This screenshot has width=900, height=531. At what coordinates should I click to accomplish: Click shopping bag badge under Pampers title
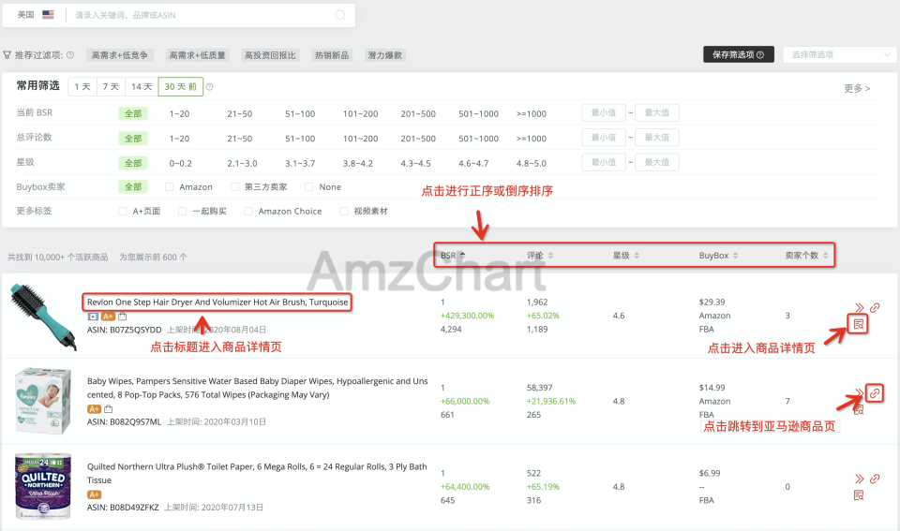pos(109,409)
